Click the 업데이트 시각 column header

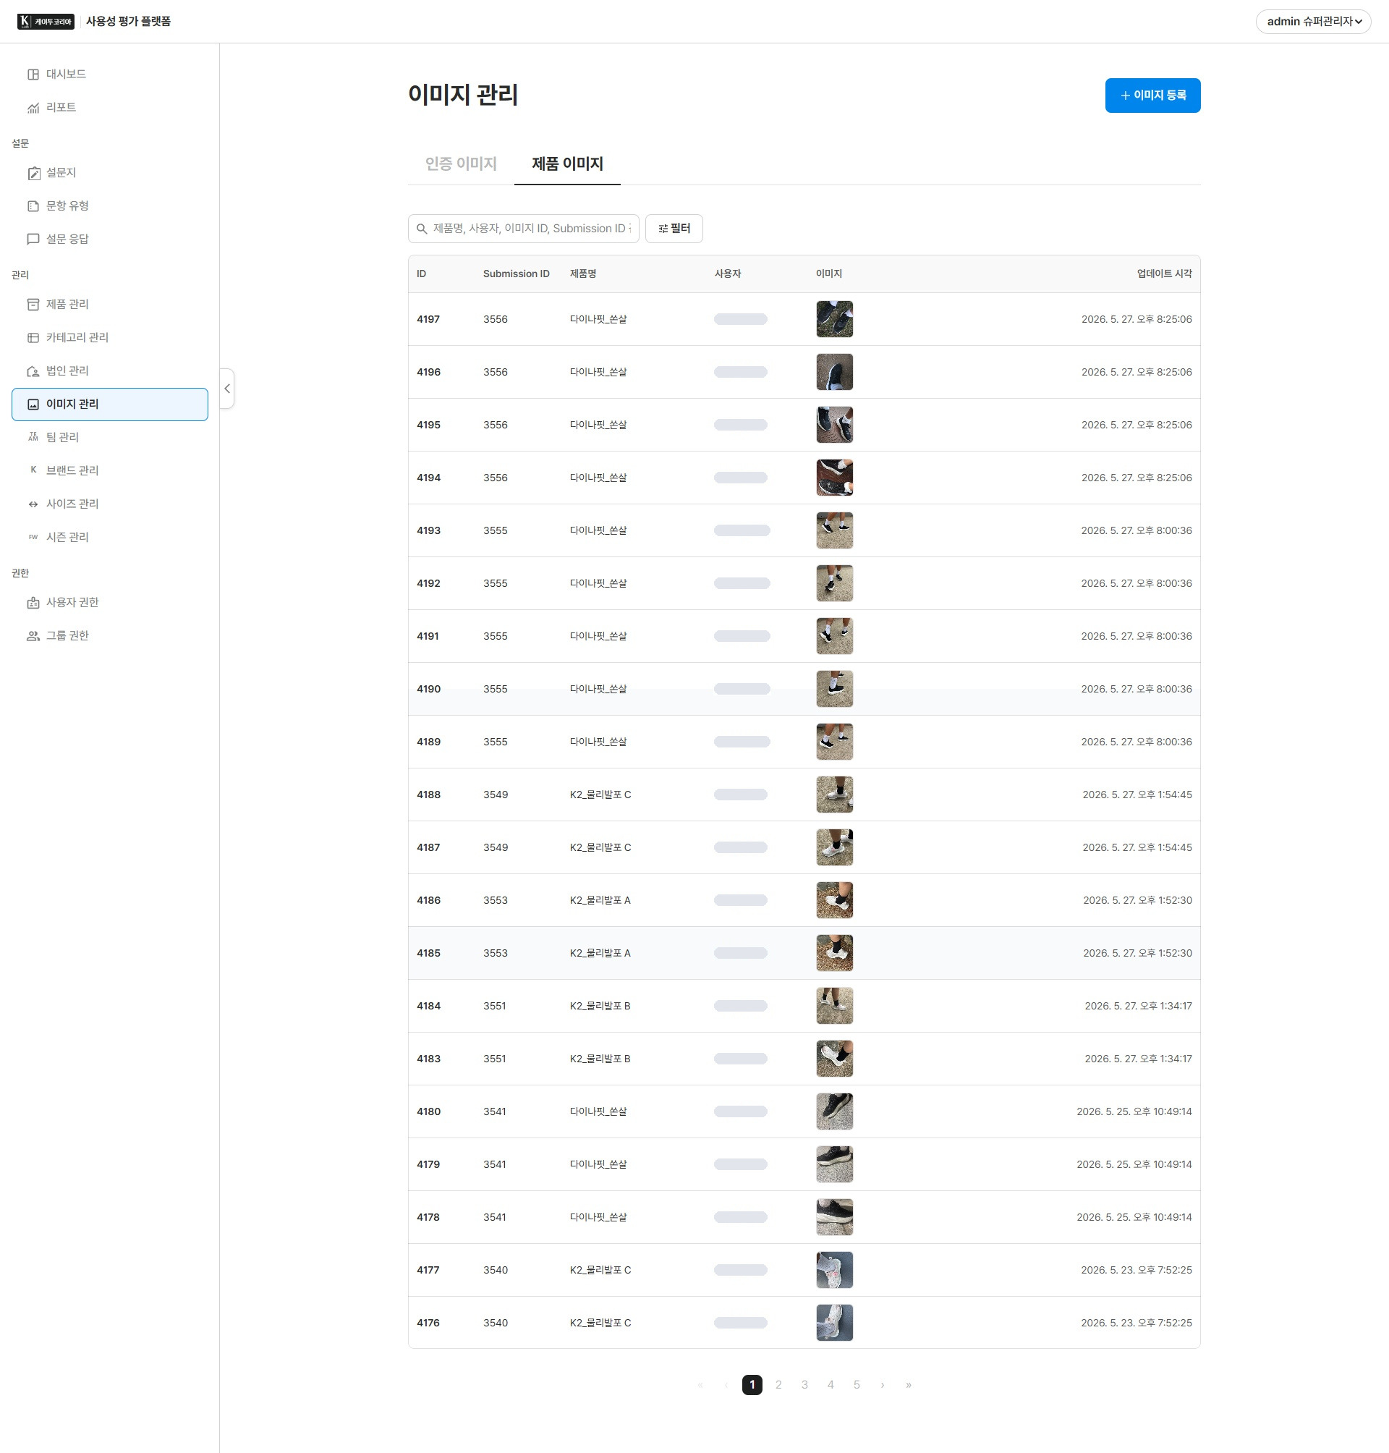[1164, 274]
